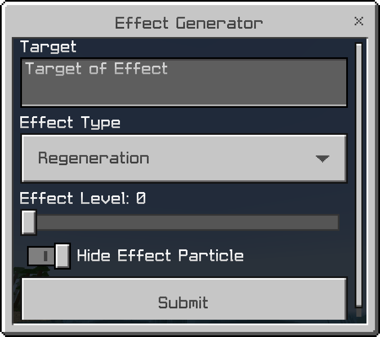Click the dropdown arrow beside Regeneration
The width and height of the screenshot is (380, 337).
pos(323,159)
